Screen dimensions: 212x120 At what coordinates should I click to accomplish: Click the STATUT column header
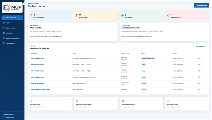pos(143,53)
